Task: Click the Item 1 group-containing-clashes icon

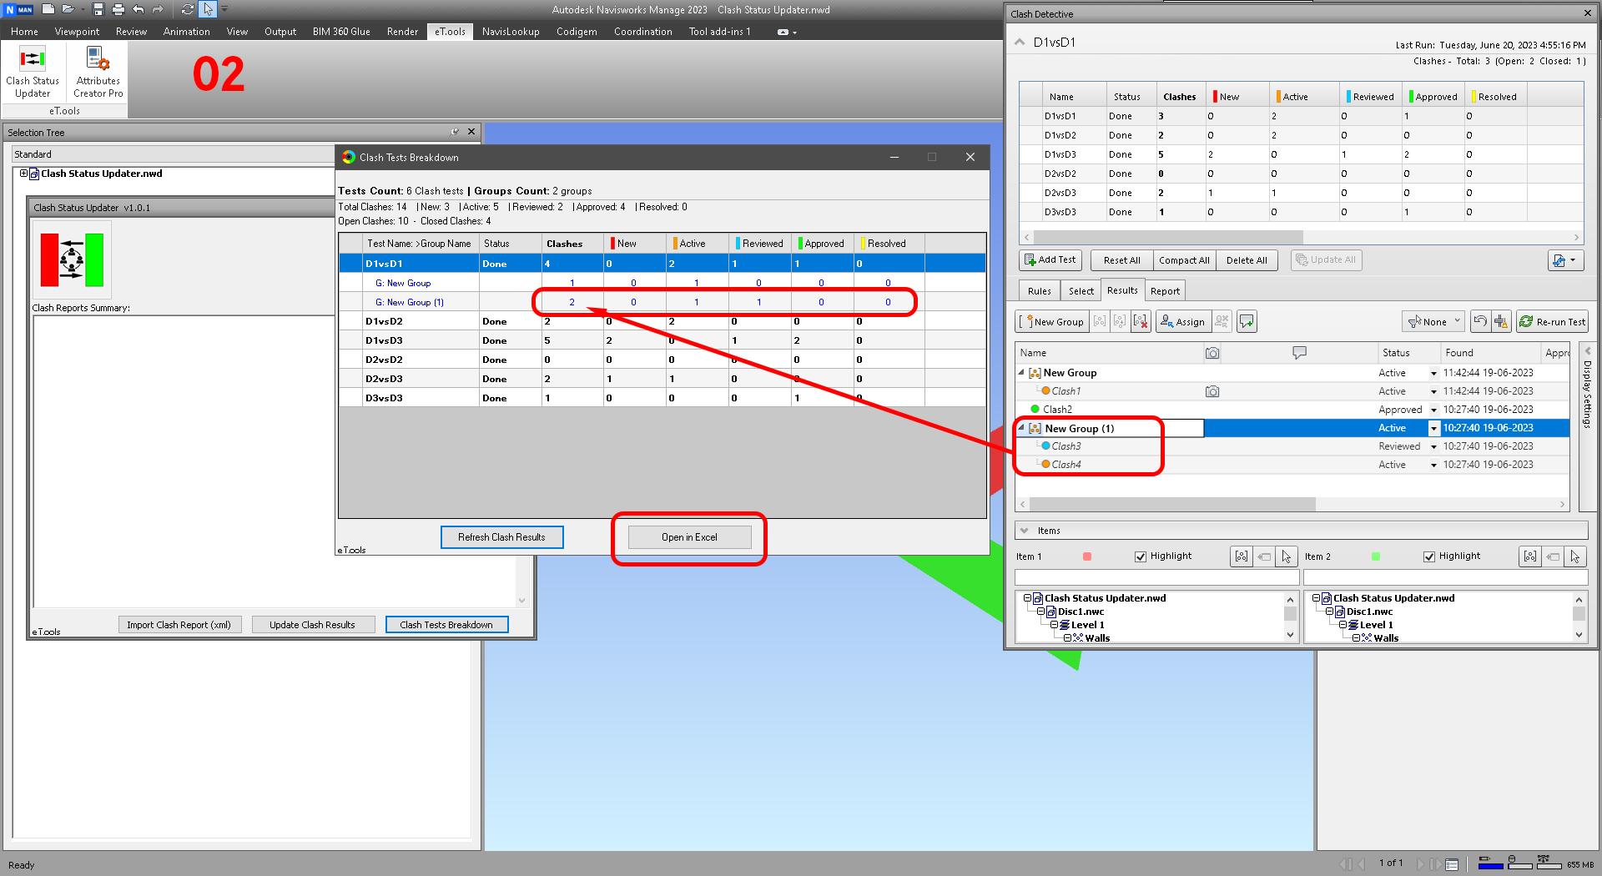Action: pos(1242,556)
